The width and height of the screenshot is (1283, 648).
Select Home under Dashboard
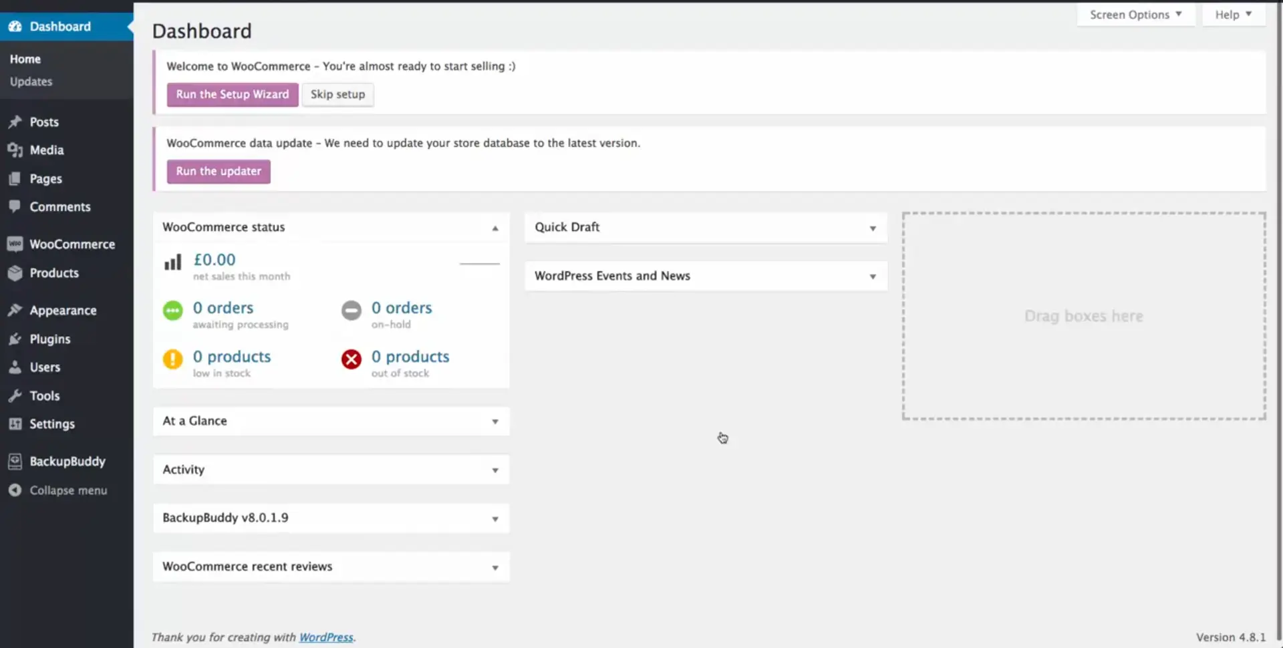tap(25, 59)
